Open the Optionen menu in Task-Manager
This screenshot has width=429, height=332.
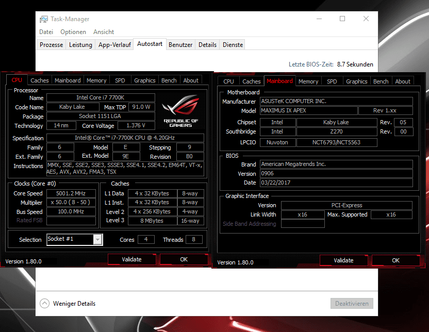click(73, 32)
